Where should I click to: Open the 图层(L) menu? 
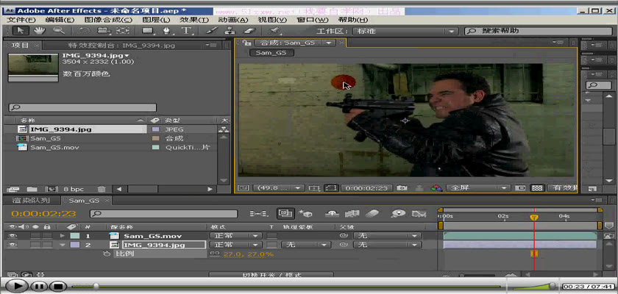point(156,20)
